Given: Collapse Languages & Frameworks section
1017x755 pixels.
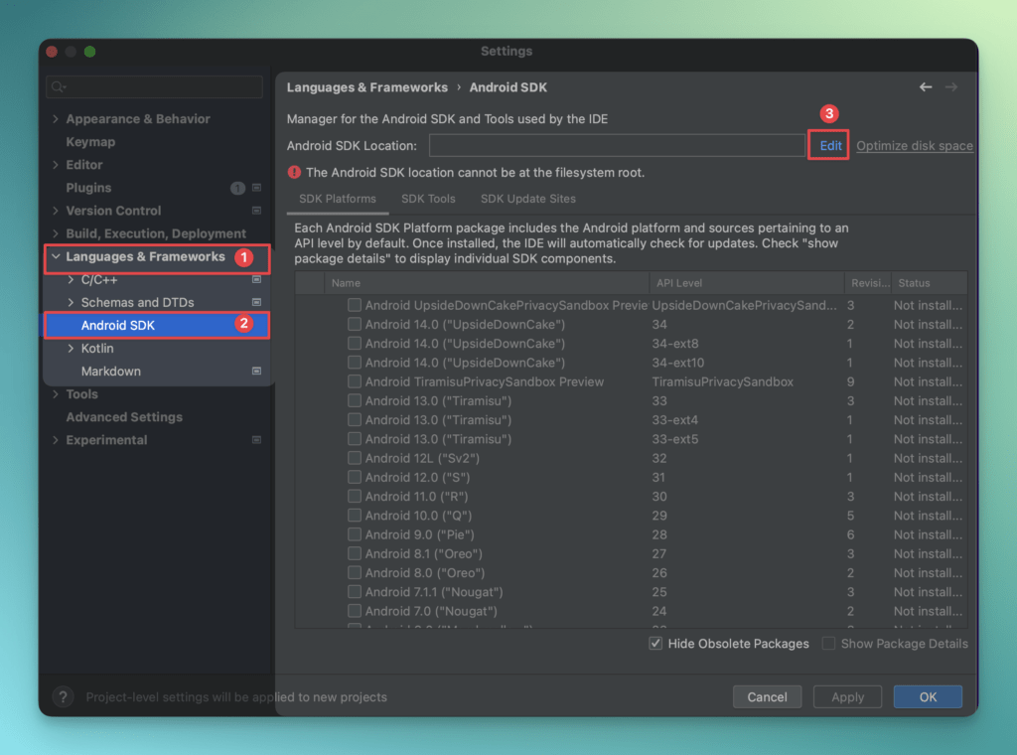Looking at the screenshot, I should click(x=56, y=257).
